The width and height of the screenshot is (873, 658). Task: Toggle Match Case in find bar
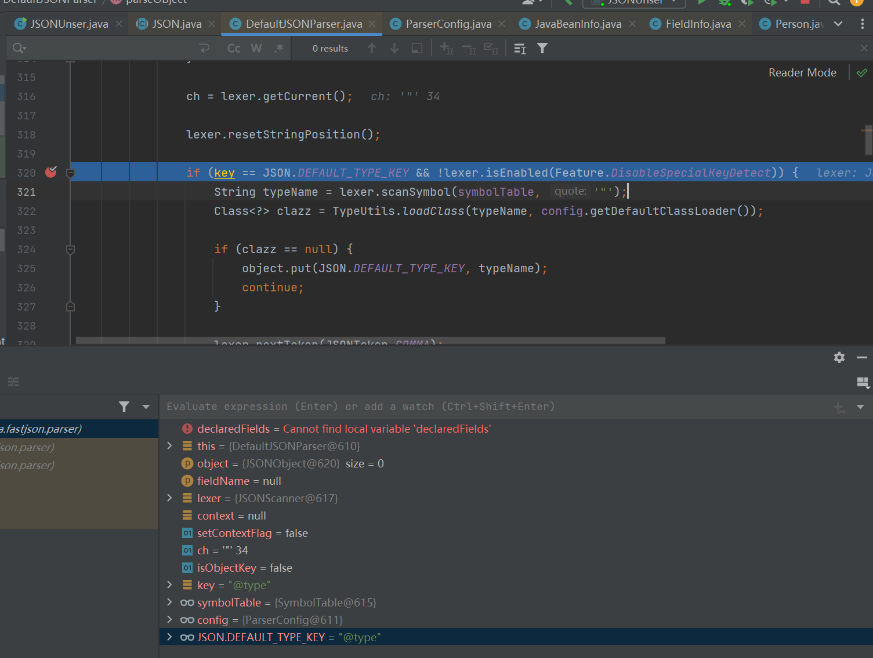click(234, 49)
